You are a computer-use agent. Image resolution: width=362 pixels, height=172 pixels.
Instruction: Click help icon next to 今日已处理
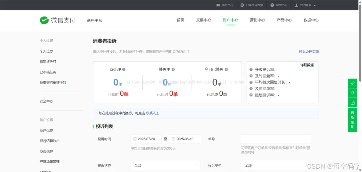226,69
